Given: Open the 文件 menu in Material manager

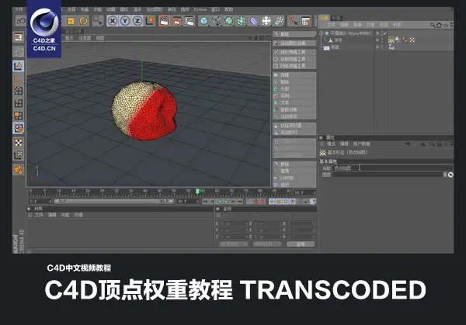Looking at the screenshot, I should [39, 215].
